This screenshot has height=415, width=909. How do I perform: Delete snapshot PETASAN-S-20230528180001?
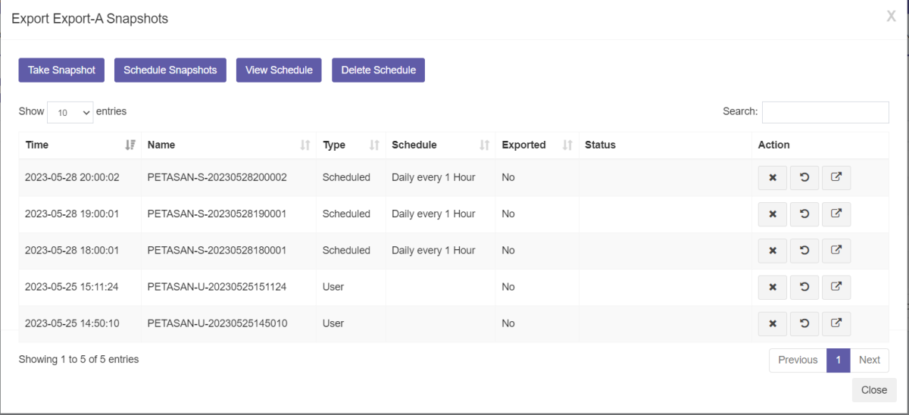pyautogui.click(x=773, y=251)
